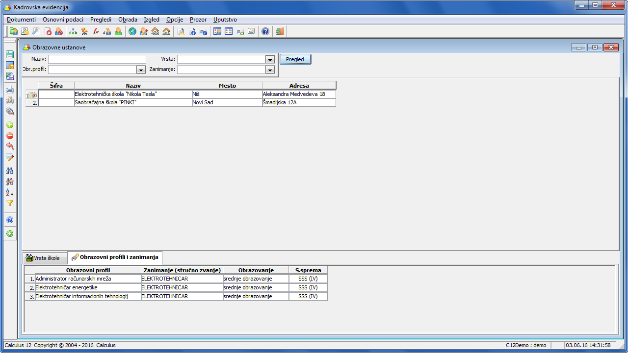Image resolution: width=628 pixels, height=353 pixels.
Task: Select Obrazovni profili i zanimanja tab
Action: (x=115, y=257)
